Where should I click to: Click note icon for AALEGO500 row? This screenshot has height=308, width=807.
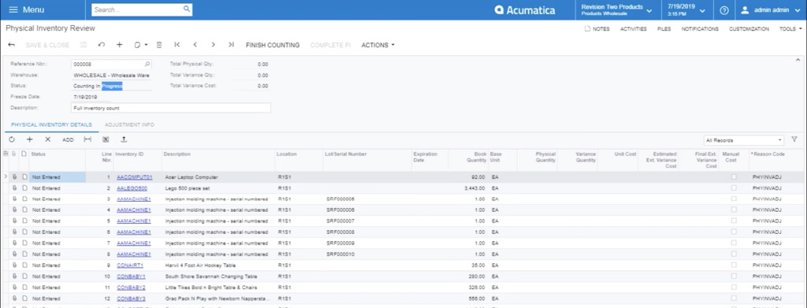point(24,188)
